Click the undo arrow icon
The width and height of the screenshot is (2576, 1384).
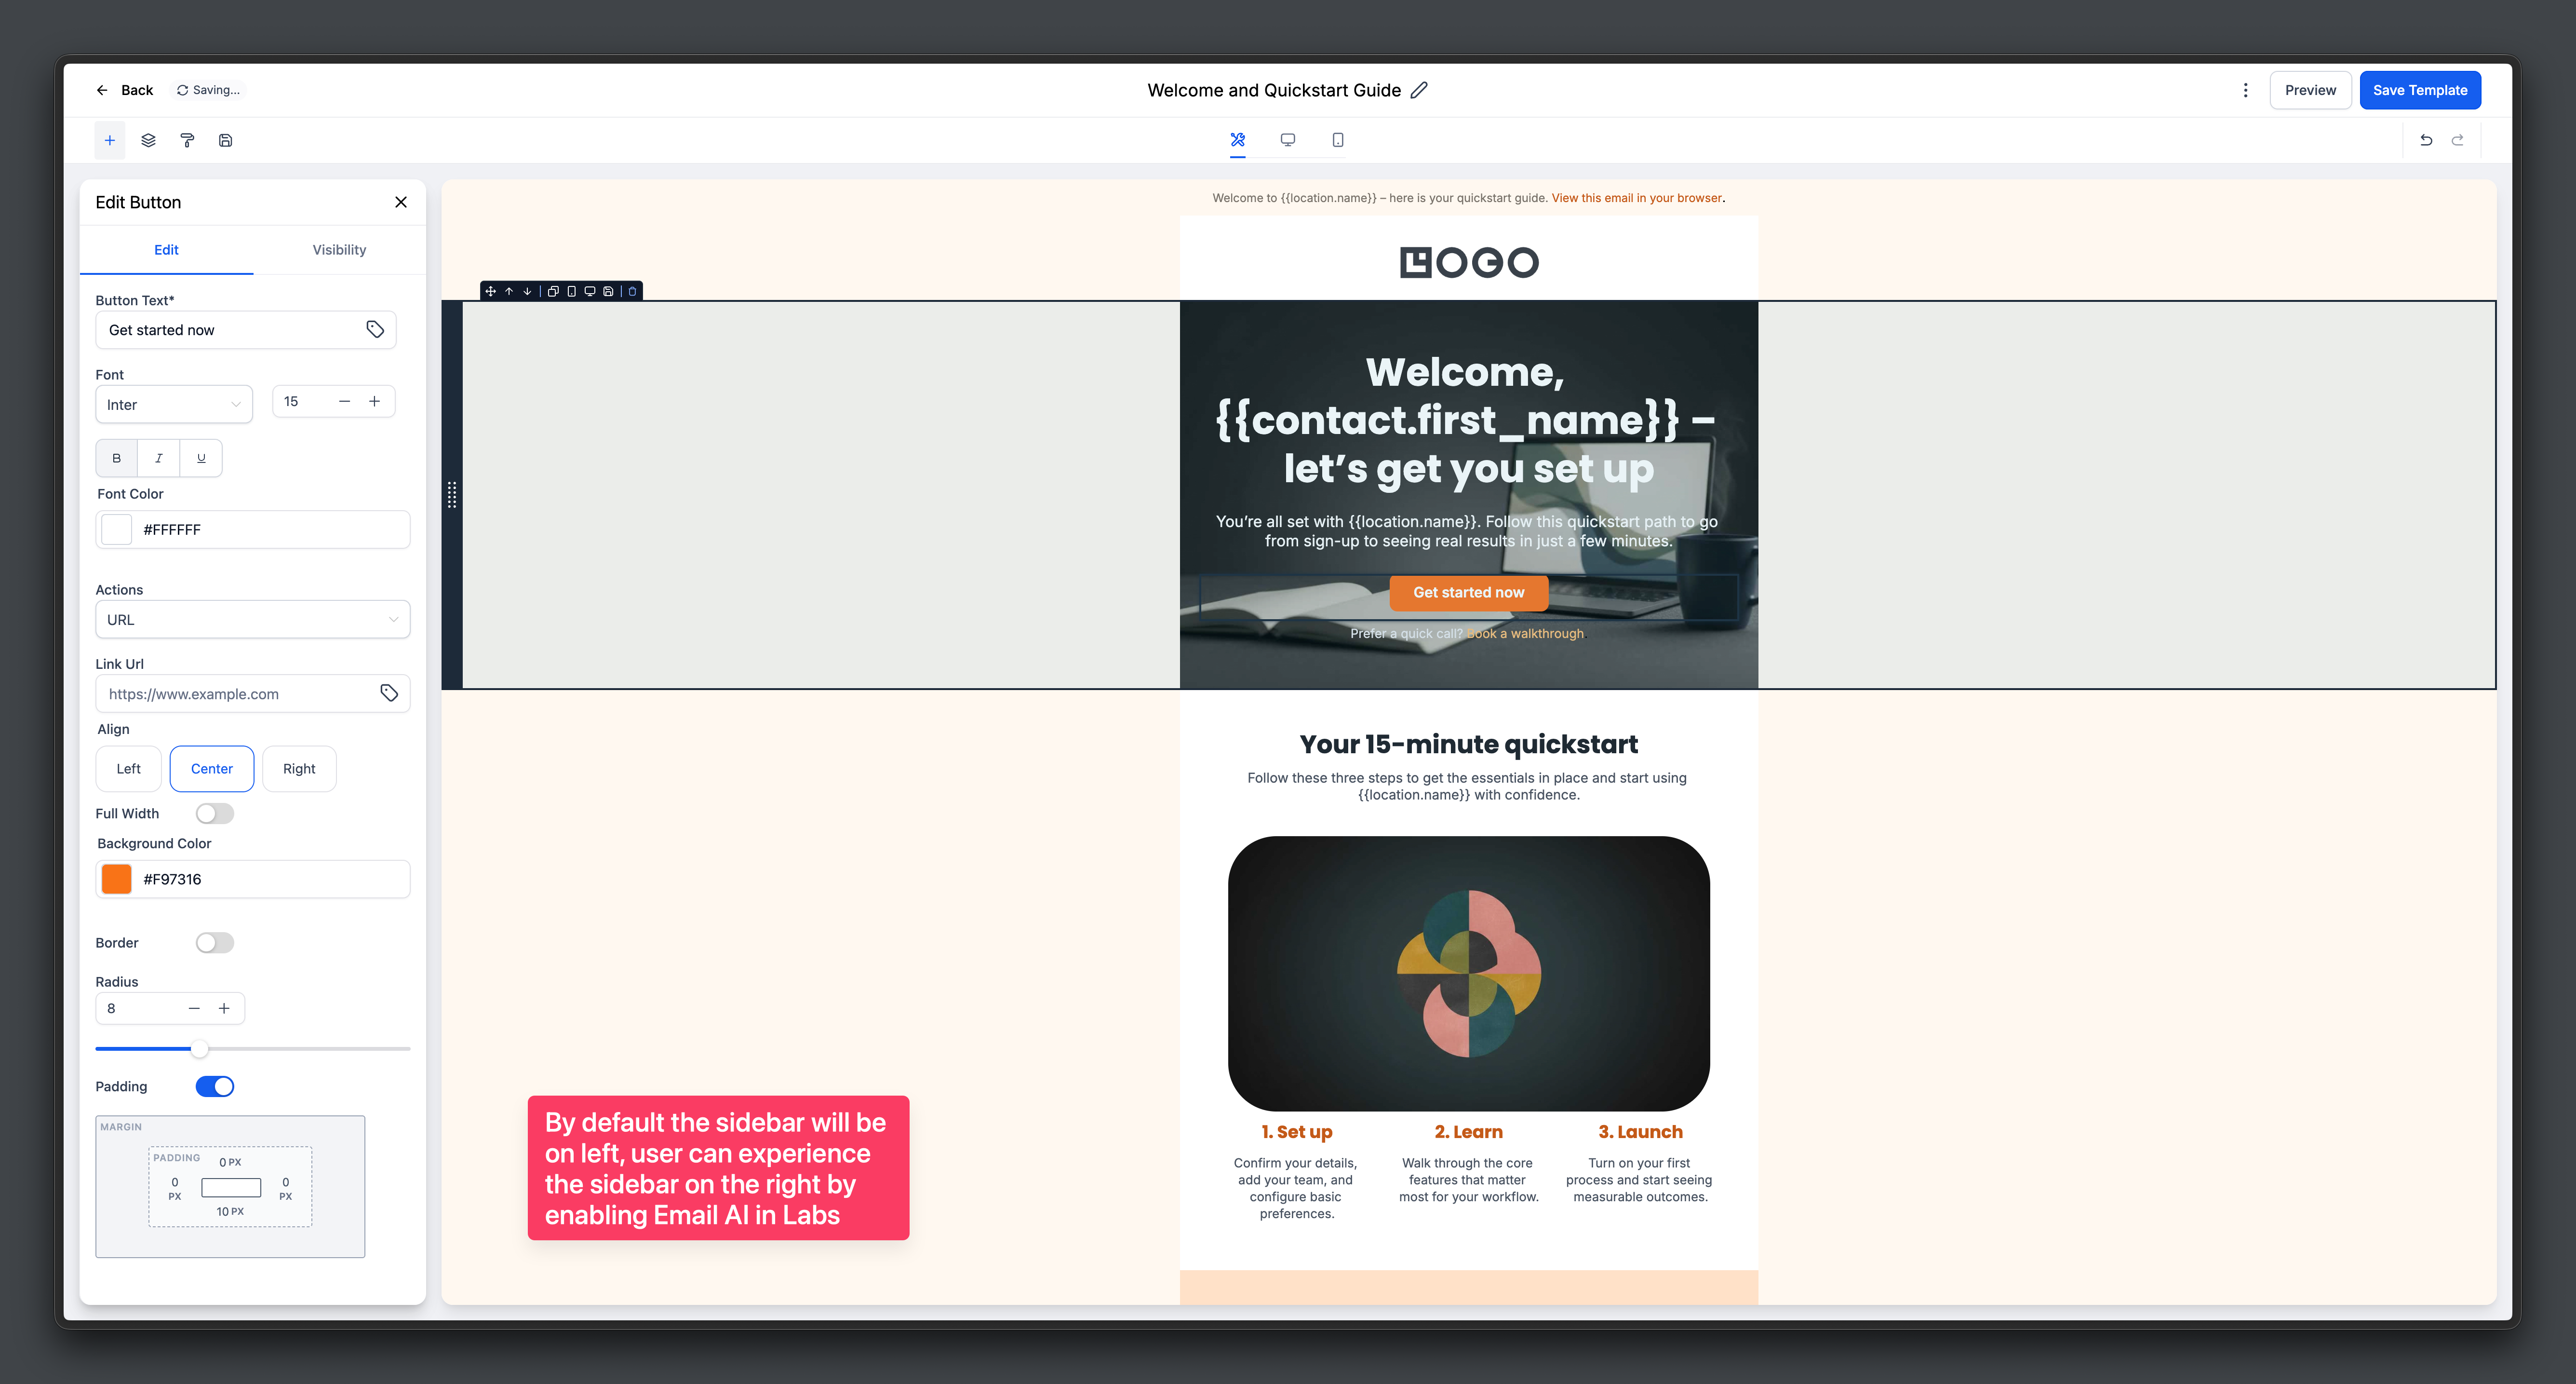[2426, 140]
